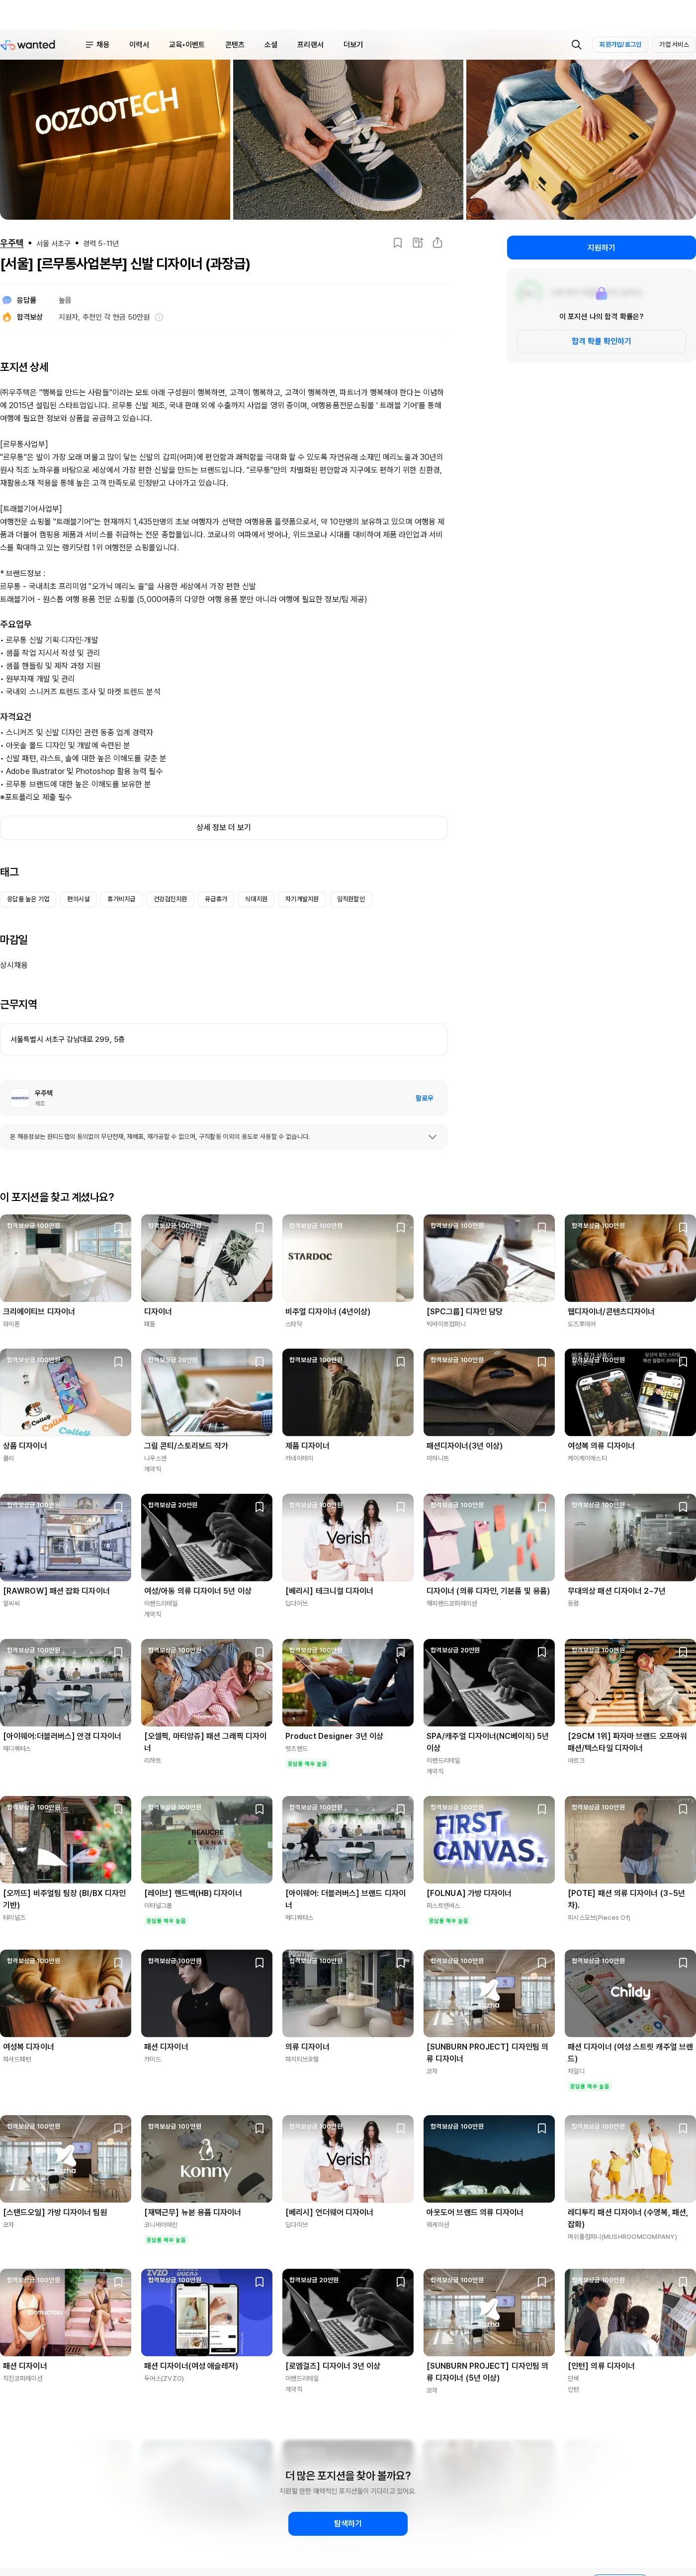Screen dimensions: 696x2576
Task: Click the 임직원할인 tag
Action: [351, 899]
